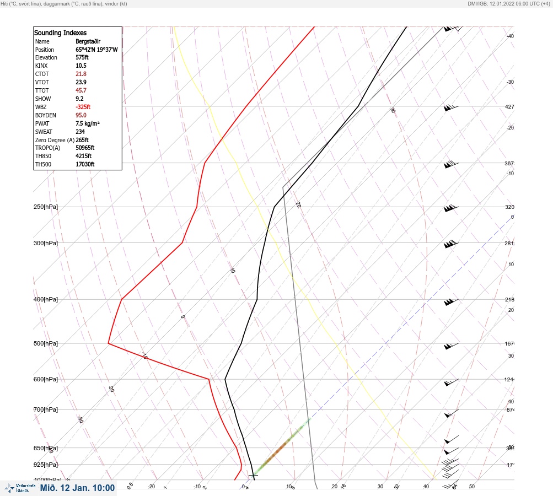Select the date label Mið. 12 Jan. 10:00
553x496 pixels.
pyautogui.click(x=77, y=488)
